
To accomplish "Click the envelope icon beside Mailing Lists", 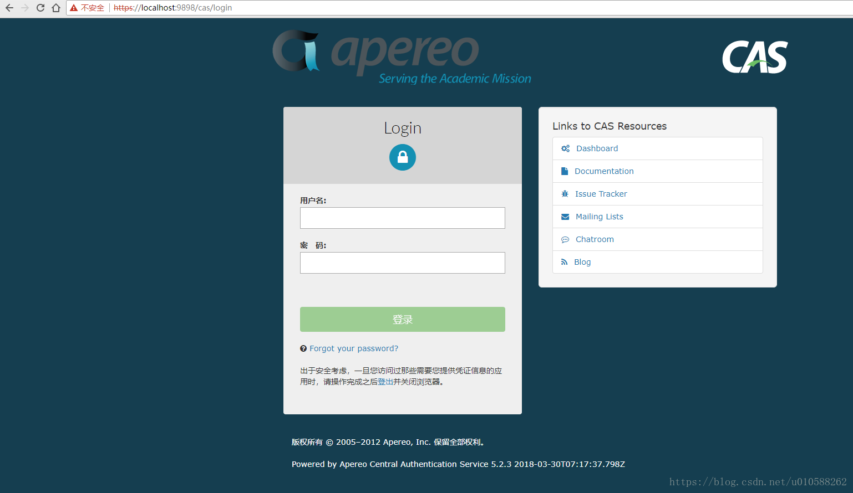I will (565, 217).
